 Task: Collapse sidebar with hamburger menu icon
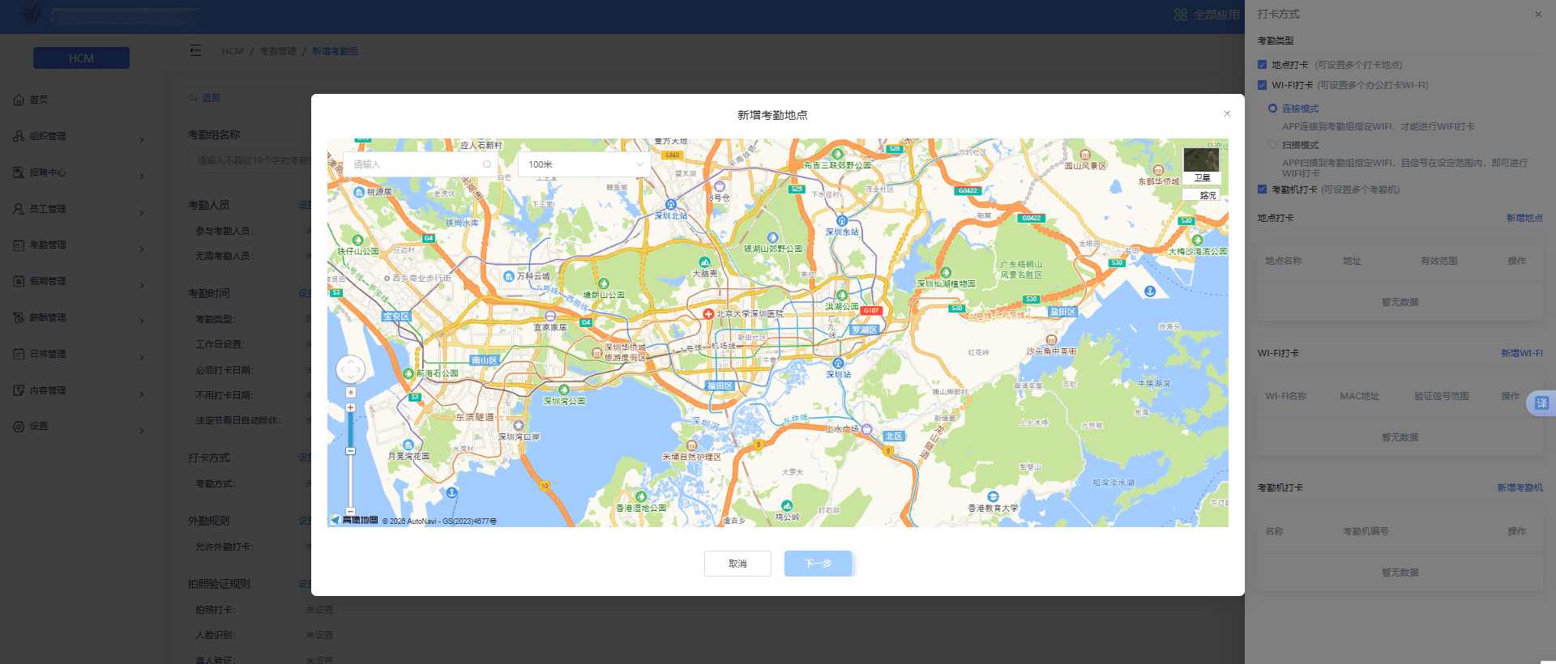pos(195,50)
